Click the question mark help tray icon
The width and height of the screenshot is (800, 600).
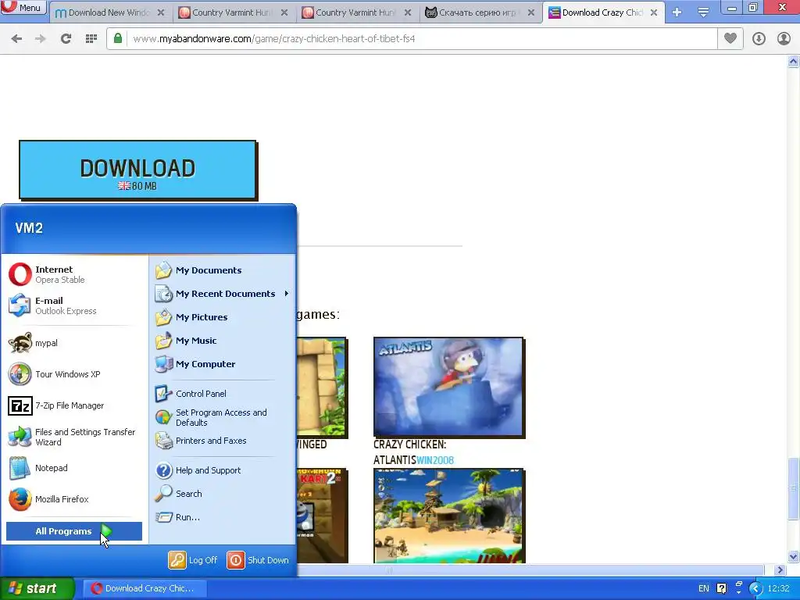pyautogui.click(x=721, y=588)
